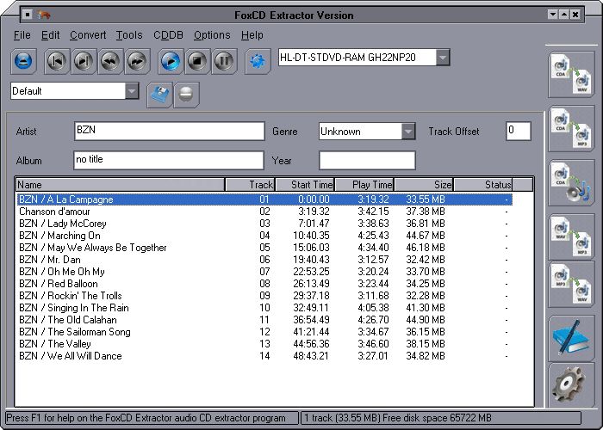Pause playback
The height and width of the screenshot is (430, 603).
click(224, 61)
